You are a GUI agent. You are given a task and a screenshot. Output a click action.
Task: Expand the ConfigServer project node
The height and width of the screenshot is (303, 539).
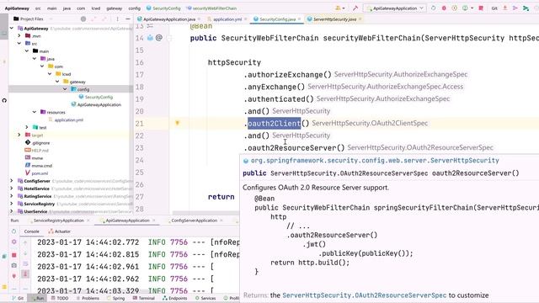(12, 181)
